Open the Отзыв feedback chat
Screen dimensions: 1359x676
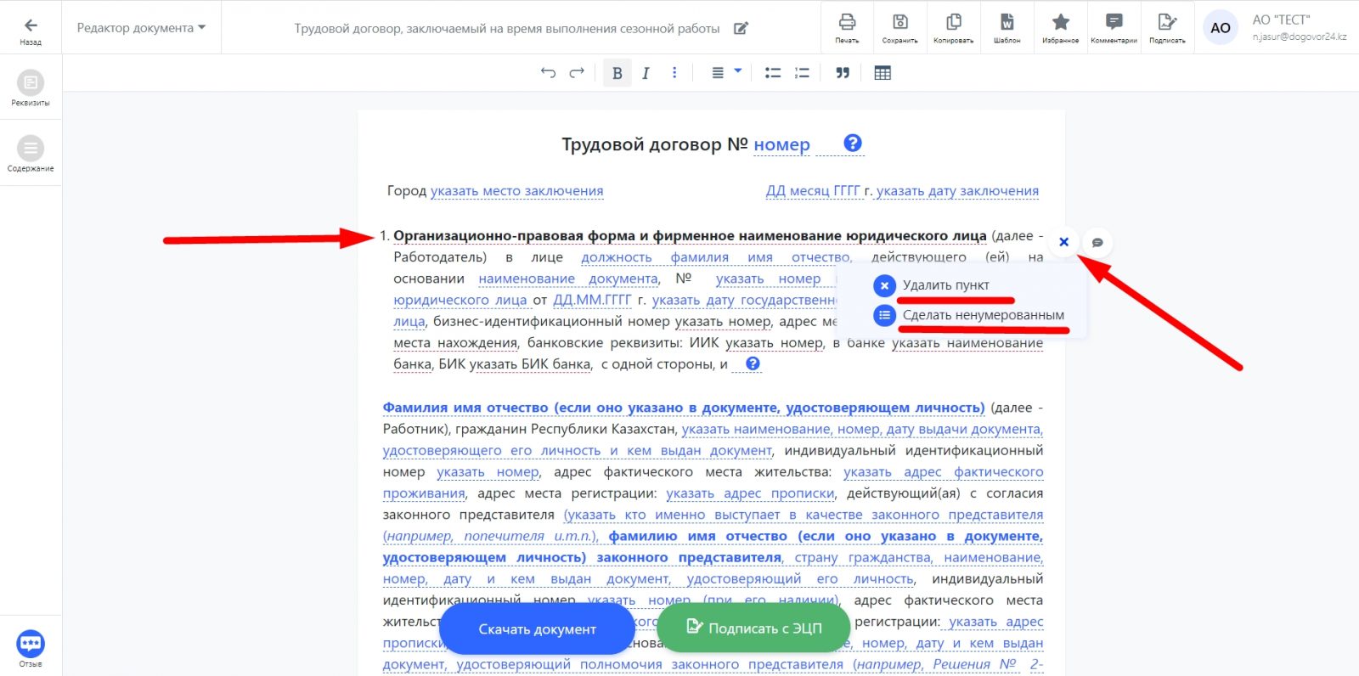[x=31, y=648]
